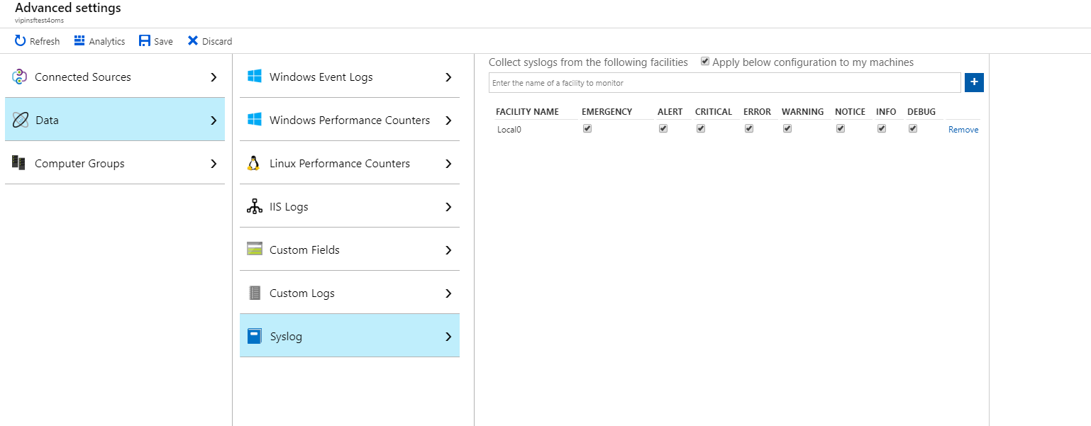The width and height of the screenshot is (1091, 426).
Task: Remove the Local0 facility
Action: click(963, 129)
